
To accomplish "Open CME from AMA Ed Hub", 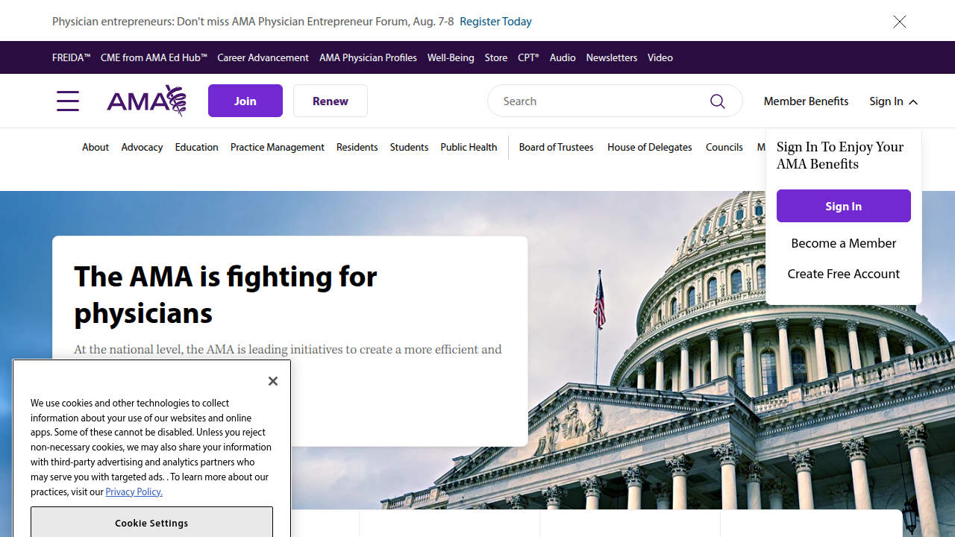I will [x=154, y=57].
